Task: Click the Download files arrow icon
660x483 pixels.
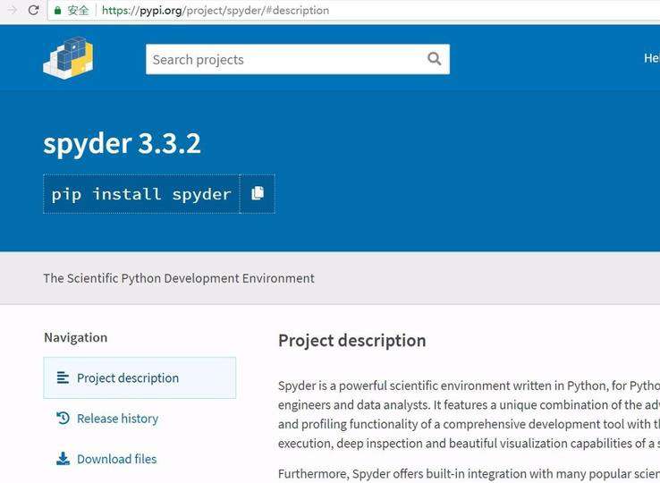Action: 63,459
